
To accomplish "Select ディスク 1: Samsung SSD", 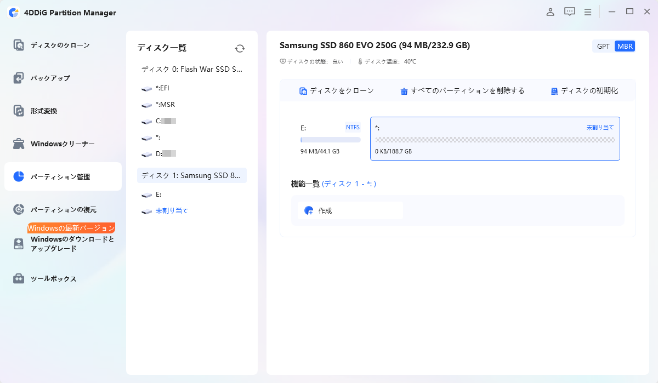I will [x=191, y=175].
